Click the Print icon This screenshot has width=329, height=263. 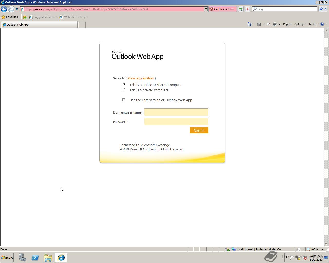275,24
